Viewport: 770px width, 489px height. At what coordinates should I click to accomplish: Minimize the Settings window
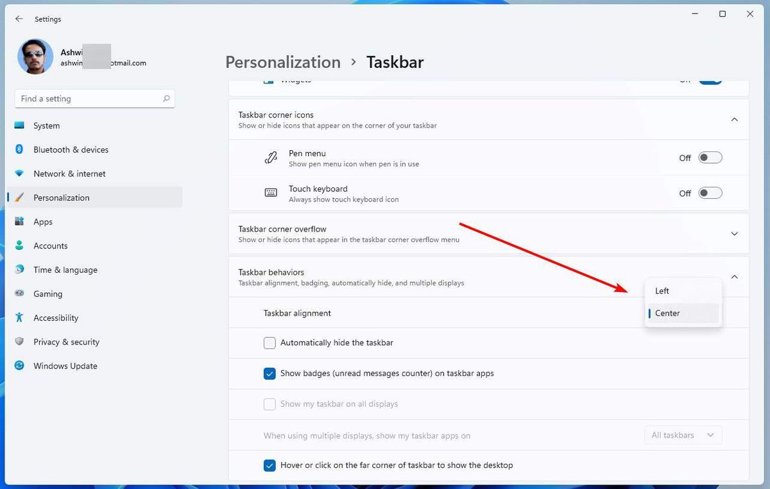(x=695, y=13)
